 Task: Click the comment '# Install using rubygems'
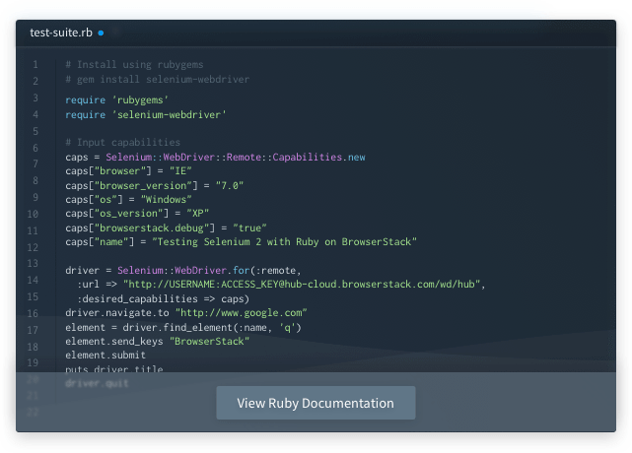[134, 64]
